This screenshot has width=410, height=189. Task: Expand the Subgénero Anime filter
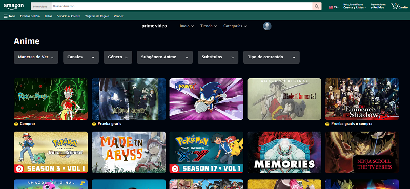tap(165, 57)
